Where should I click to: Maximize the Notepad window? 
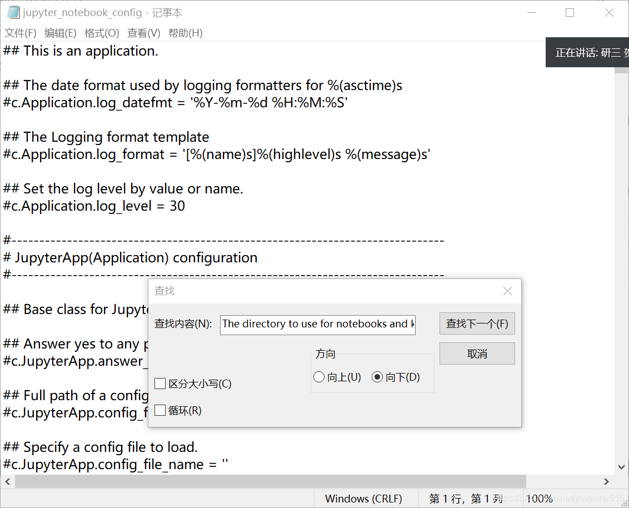[x=570, y=12]
